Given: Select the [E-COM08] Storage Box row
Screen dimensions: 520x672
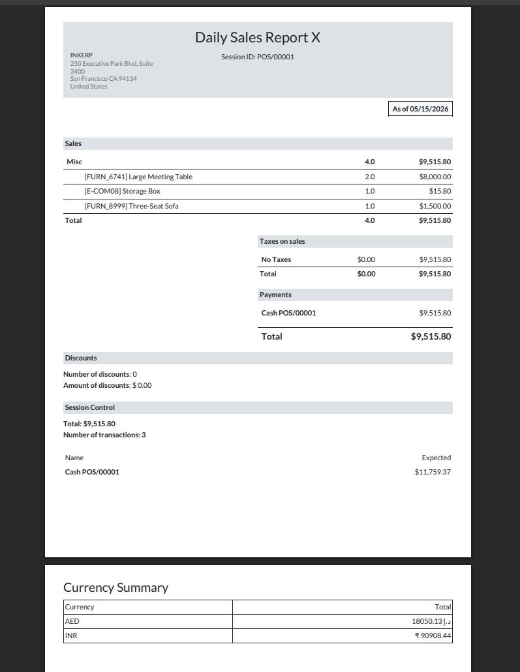Looking at the screenshot, I should point(258,191).
